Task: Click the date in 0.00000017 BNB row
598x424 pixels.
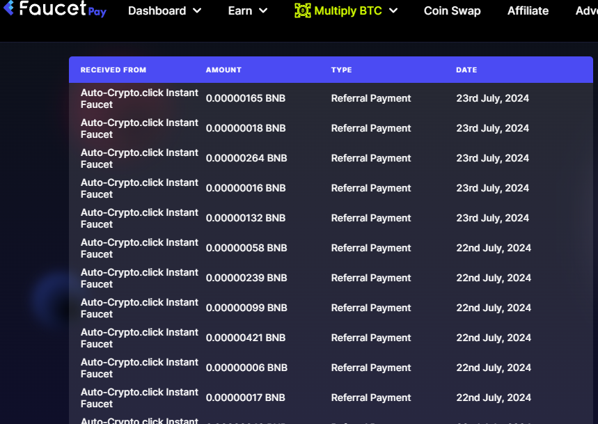Action: (494, 398)
